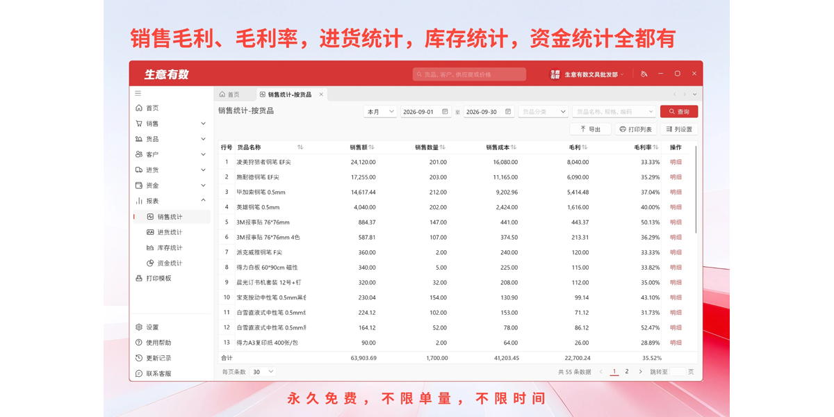
Task: Click the tab strip scroll-left arrow
Action: coord(674,95)
